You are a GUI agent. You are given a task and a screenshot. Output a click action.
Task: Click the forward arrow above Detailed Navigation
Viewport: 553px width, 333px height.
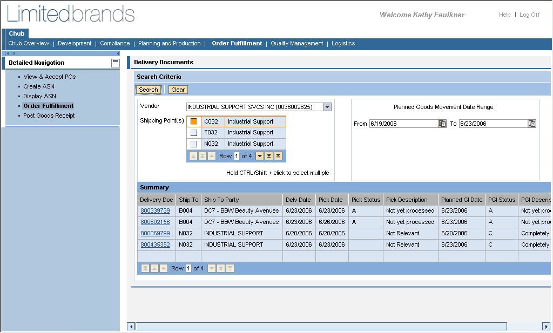15,53
